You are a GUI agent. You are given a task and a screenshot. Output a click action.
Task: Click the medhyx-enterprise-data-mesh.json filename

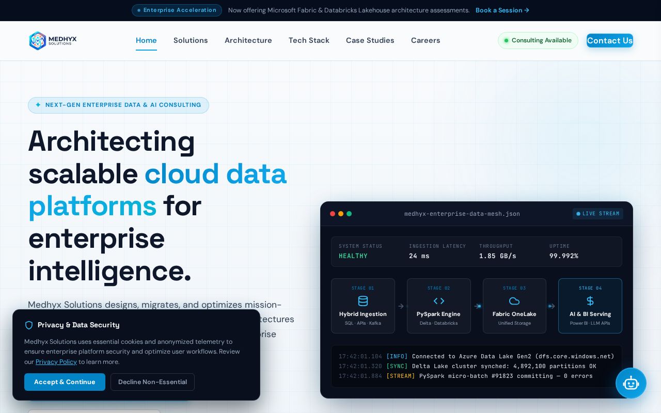(462, 214)
